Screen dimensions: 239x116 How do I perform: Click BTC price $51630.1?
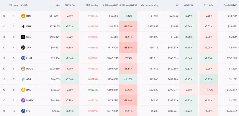coord(55,16)
